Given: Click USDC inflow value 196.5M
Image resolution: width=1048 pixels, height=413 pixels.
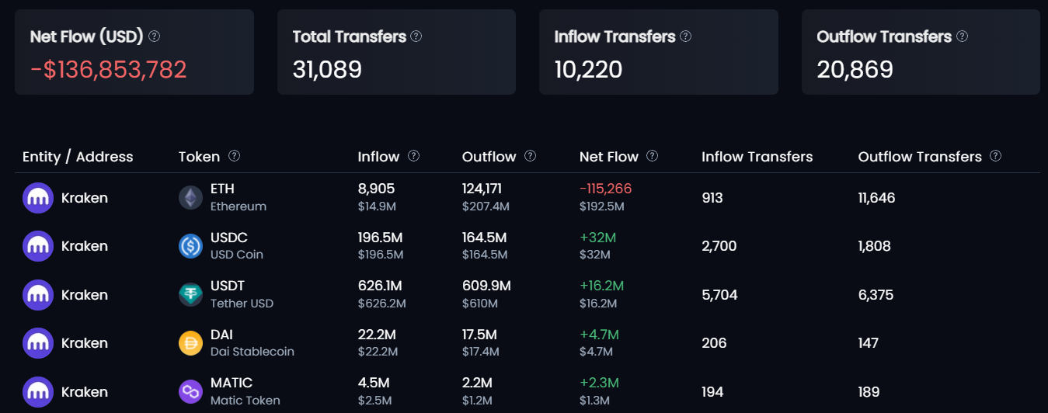Looking at the screenshot, I should click(x=380, y=238).
